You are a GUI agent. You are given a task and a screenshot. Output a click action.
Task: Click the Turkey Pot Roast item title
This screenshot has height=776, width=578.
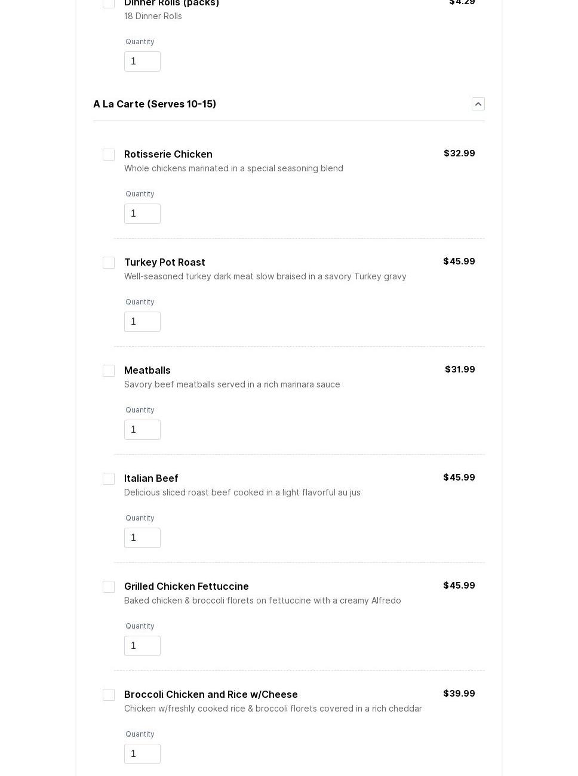(165, 262)
